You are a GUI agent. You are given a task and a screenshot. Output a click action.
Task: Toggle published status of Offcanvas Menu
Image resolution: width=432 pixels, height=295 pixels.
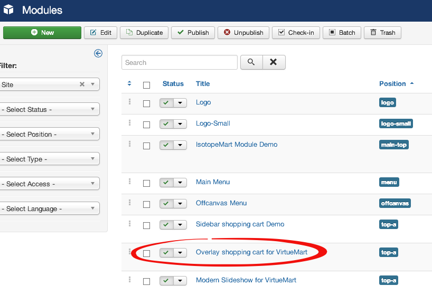[166, 204]
